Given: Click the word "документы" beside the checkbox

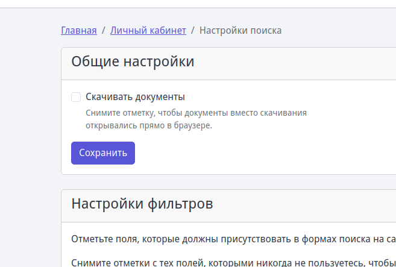Looking at the screenshot, I should [160, 97].
